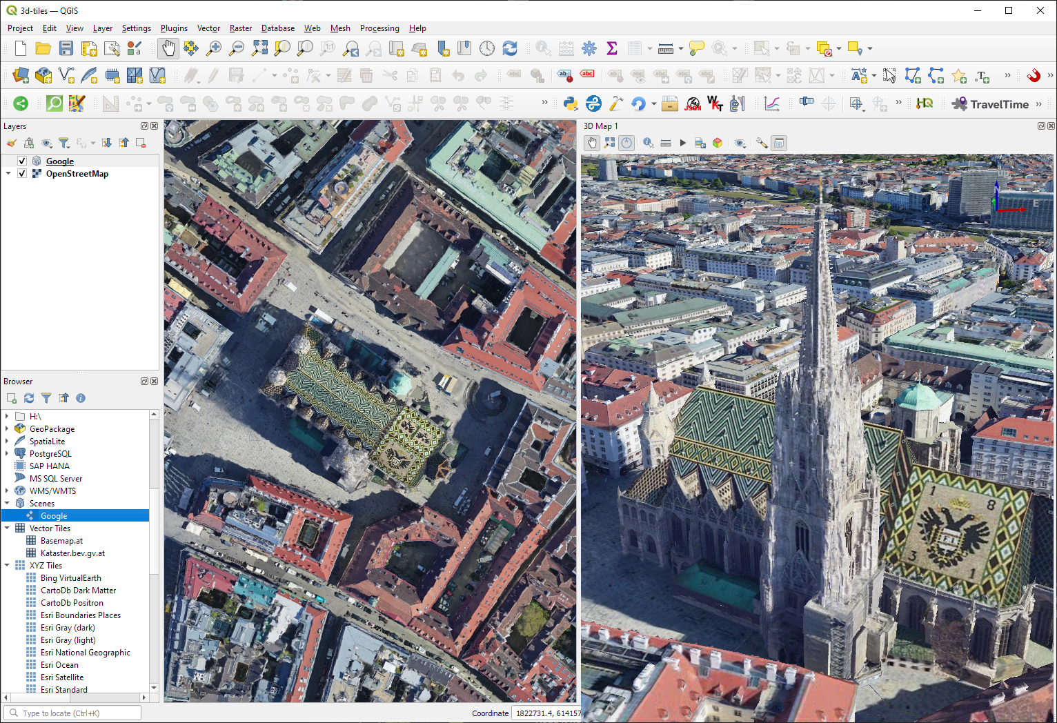Open the Data Source Manager icon
Viewport: 1057px width, 723px height.
point(21,75)
